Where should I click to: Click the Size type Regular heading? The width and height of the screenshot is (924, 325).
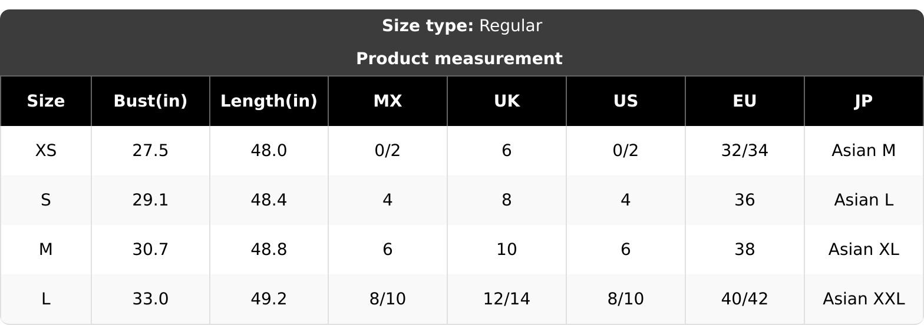462,26
